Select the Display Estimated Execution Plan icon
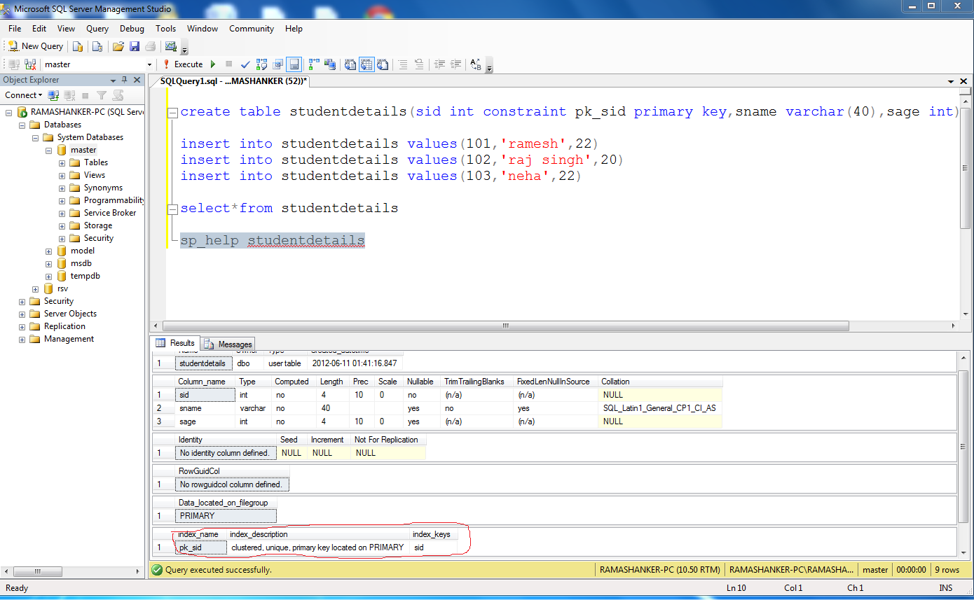Screen dimensions: 974x600 260,64
